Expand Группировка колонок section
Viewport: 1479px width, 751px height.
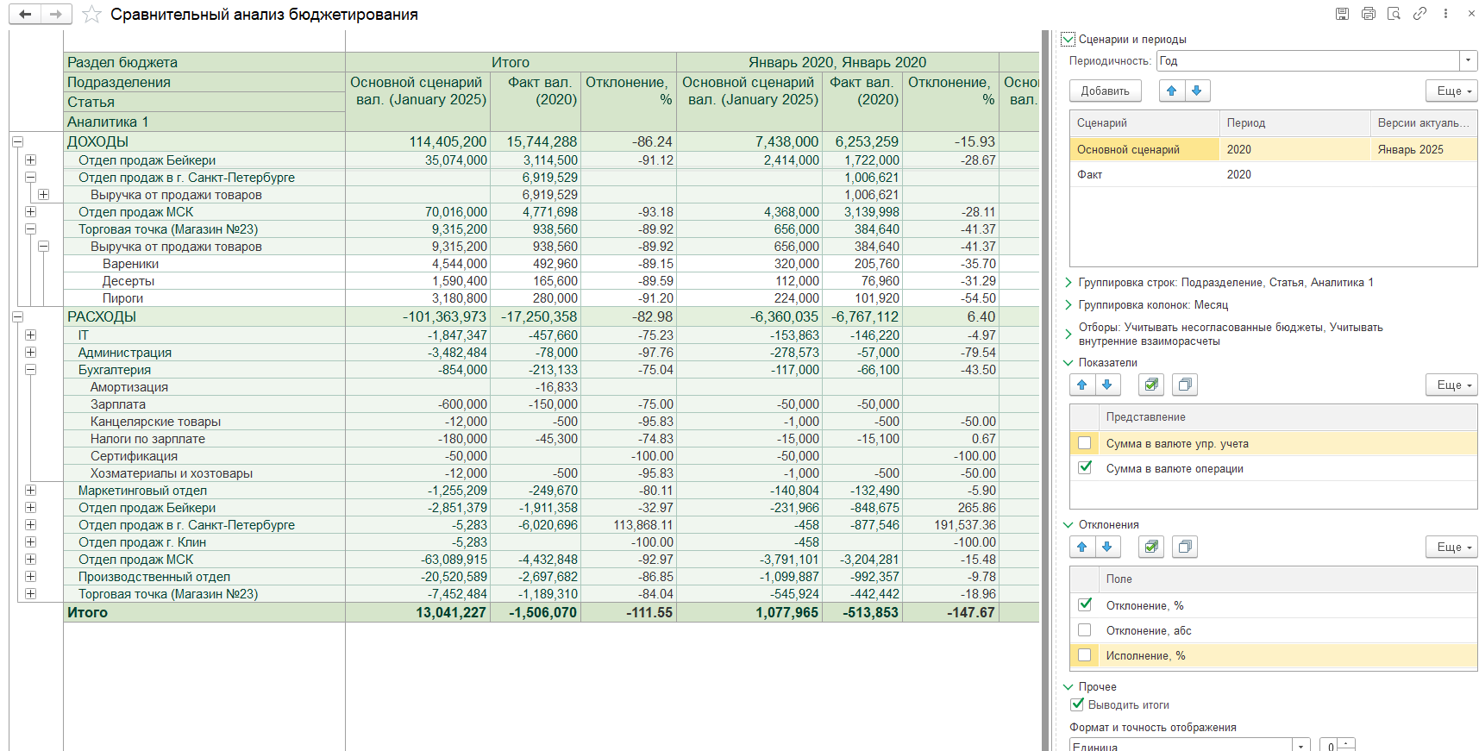click(1069, 304)
